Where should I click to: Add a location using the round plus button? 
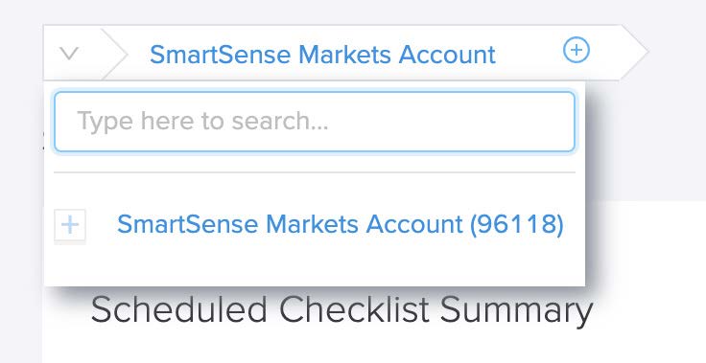pos(577,50)
